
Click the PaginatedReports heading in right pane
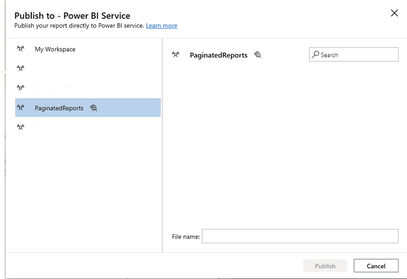point(219,55)
